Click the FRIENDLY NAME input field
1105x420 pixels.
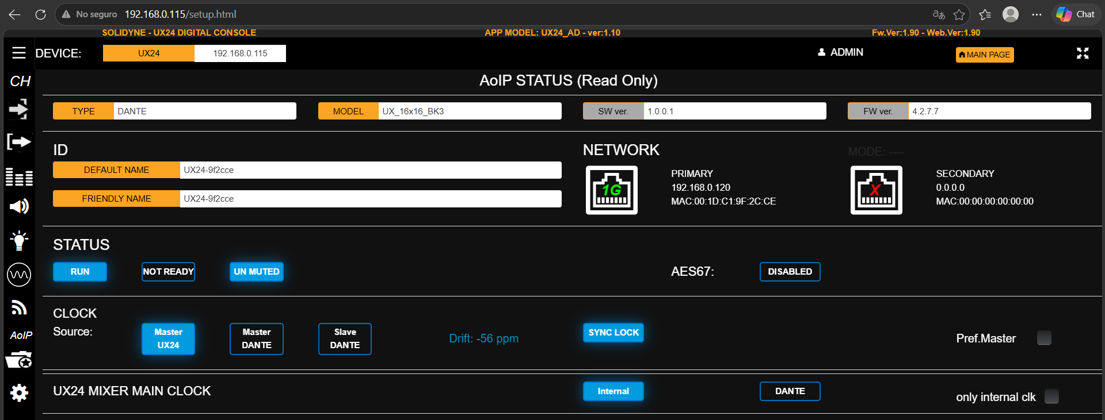point(371,199)
